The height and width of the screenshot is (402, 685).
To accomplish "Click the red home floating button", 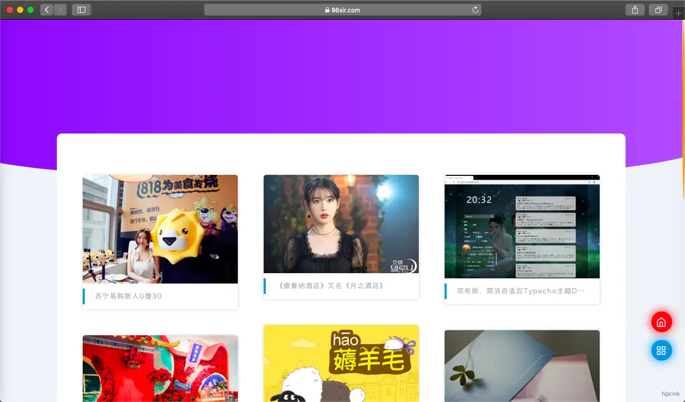I will pos(661,322).
